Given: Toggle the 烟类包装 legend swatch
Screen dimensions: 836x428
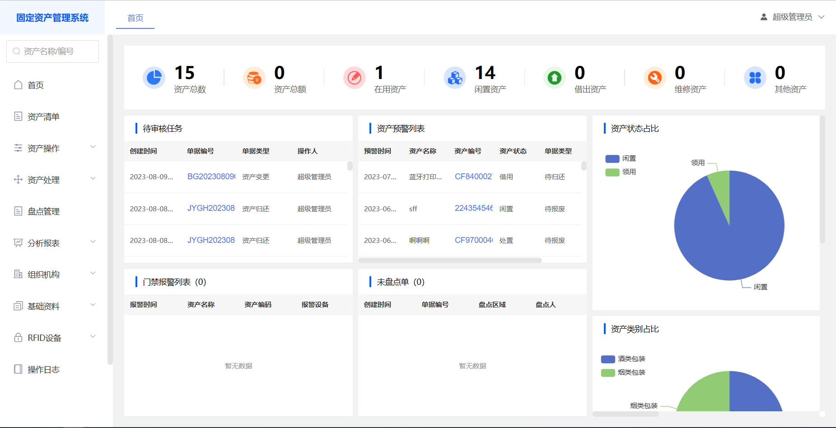Looking at the screenshot, I should click(x=608, y=372).
